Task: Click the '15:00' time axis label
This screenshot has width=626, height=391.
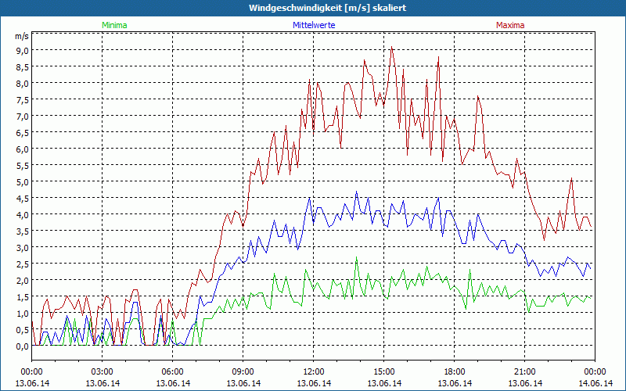Action: (384, 372)
